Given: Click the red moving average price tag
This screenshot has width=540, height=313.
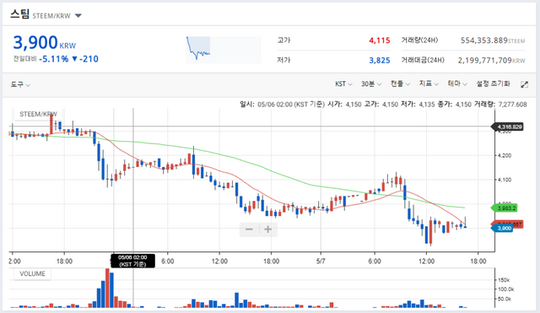Looking at the screenshot, I should click(508, 224).
